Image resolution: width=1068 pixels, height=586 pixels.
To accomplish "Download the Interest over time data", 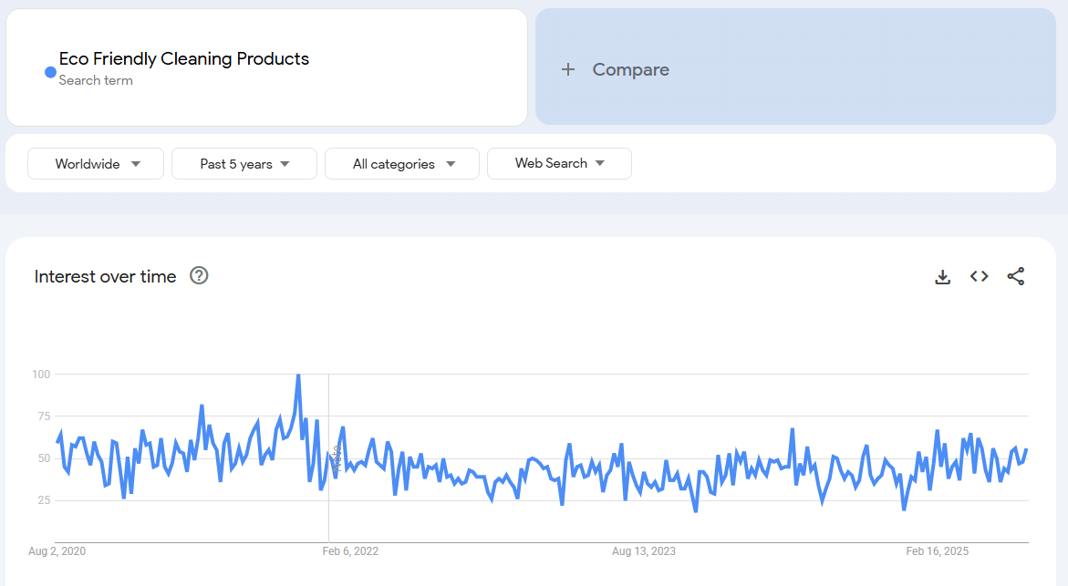I will 943,276.
